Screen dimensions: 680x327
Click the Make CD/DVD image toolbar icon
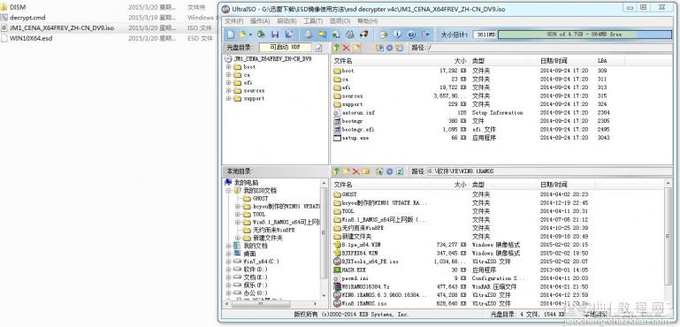pos(309,34)
